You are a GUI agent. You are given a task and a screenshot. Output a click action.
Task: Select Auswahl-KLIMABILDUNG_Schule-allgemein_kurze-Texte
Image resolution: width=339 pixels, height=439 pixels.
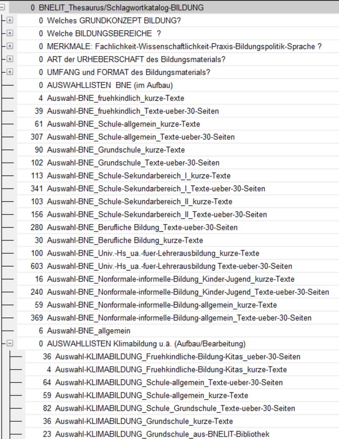point(151,395)
